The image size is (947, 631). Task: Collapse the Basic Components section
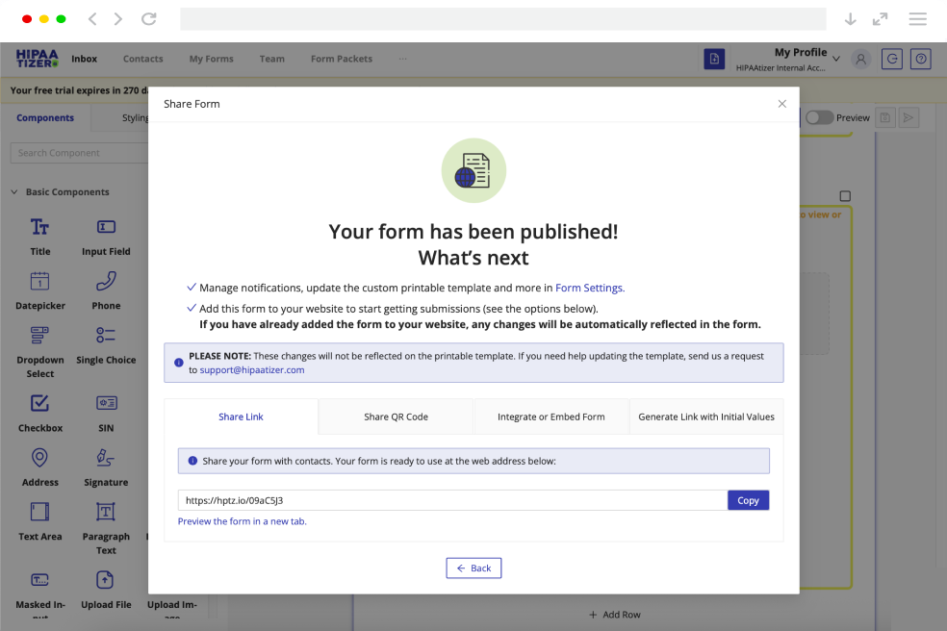[x=13, y=191]
